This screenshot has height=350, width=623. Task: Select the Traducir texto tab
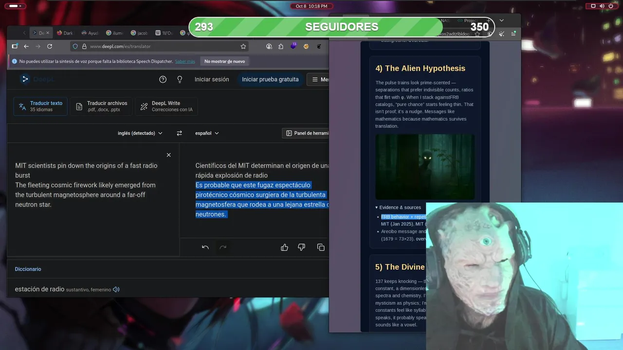41,106
